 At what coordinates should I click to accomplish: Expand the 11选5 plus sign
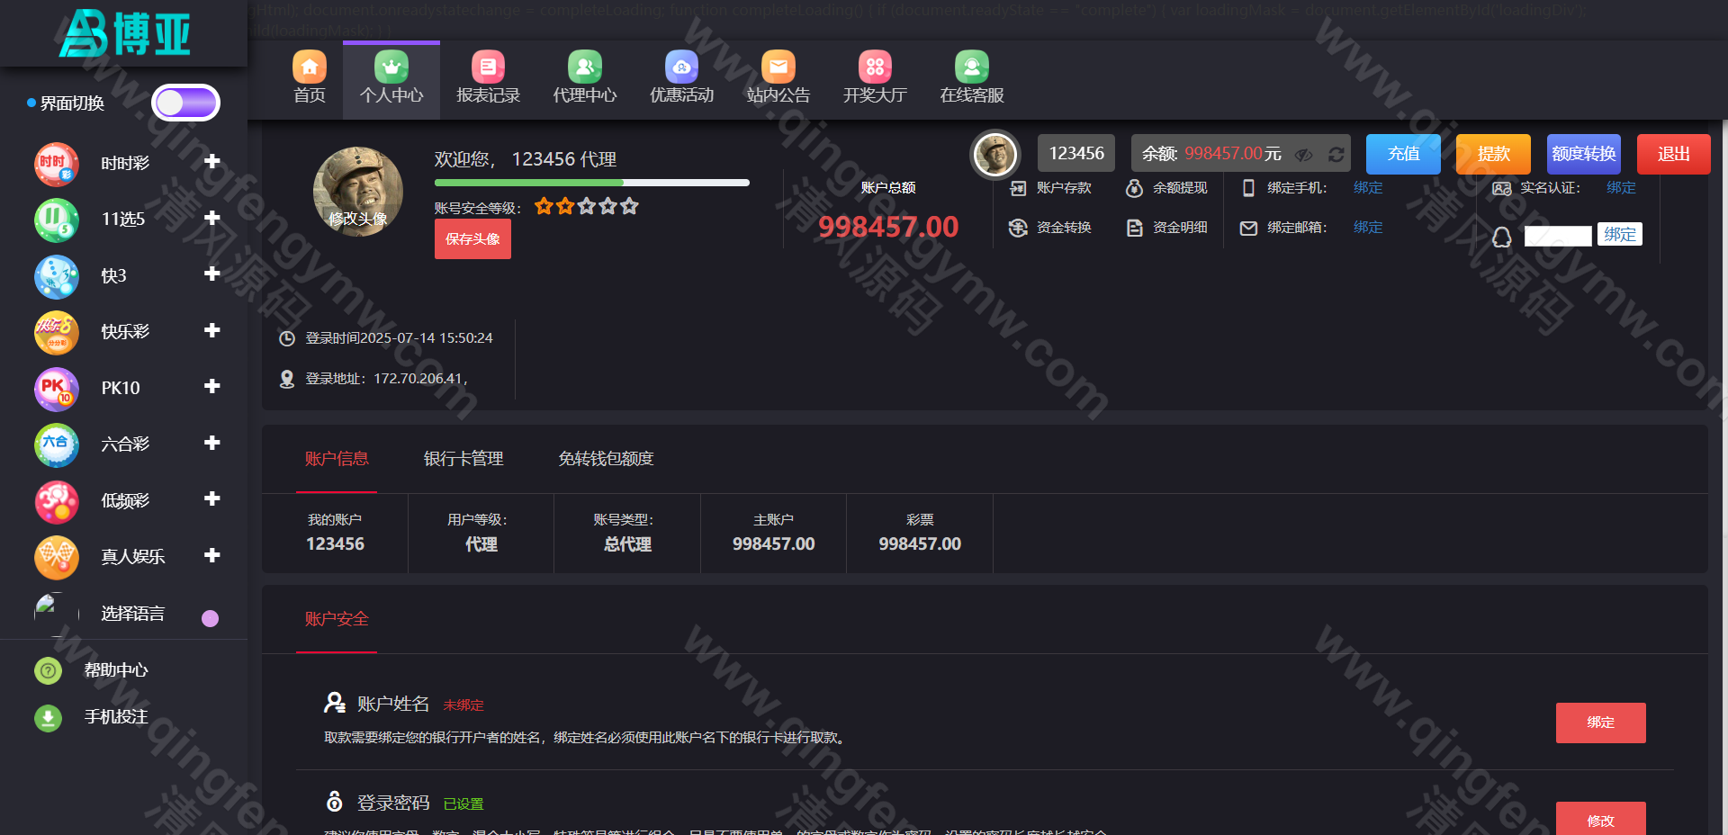point(212,218)
